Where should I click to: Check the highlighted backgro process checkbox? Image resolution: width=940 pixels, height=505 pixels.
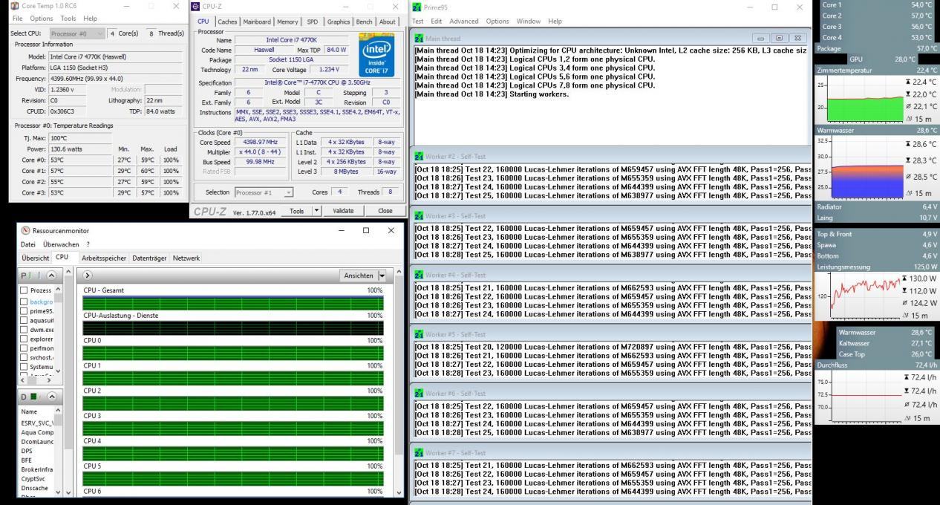coord(25,302)
